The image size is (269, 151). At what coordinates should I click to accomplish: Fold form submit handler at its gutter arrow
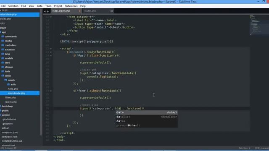[x=51, y=91]
